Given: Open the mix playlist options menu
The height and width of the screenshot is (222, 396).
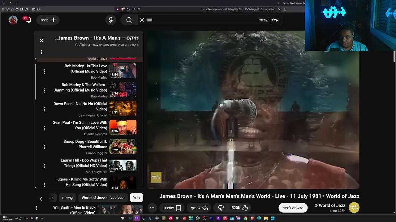Looking at the screenshot, I should [x=41, y=52].
